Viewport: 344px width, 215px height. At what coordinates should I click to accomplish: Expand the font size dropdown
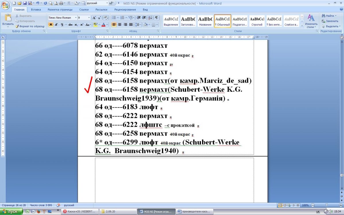tap(89, 17)
